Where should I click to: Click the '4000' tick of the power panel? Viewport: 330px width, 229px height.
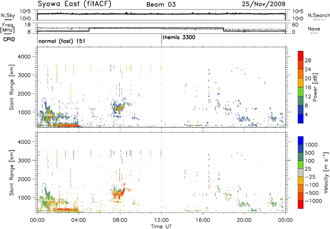(x=24, y=57)
